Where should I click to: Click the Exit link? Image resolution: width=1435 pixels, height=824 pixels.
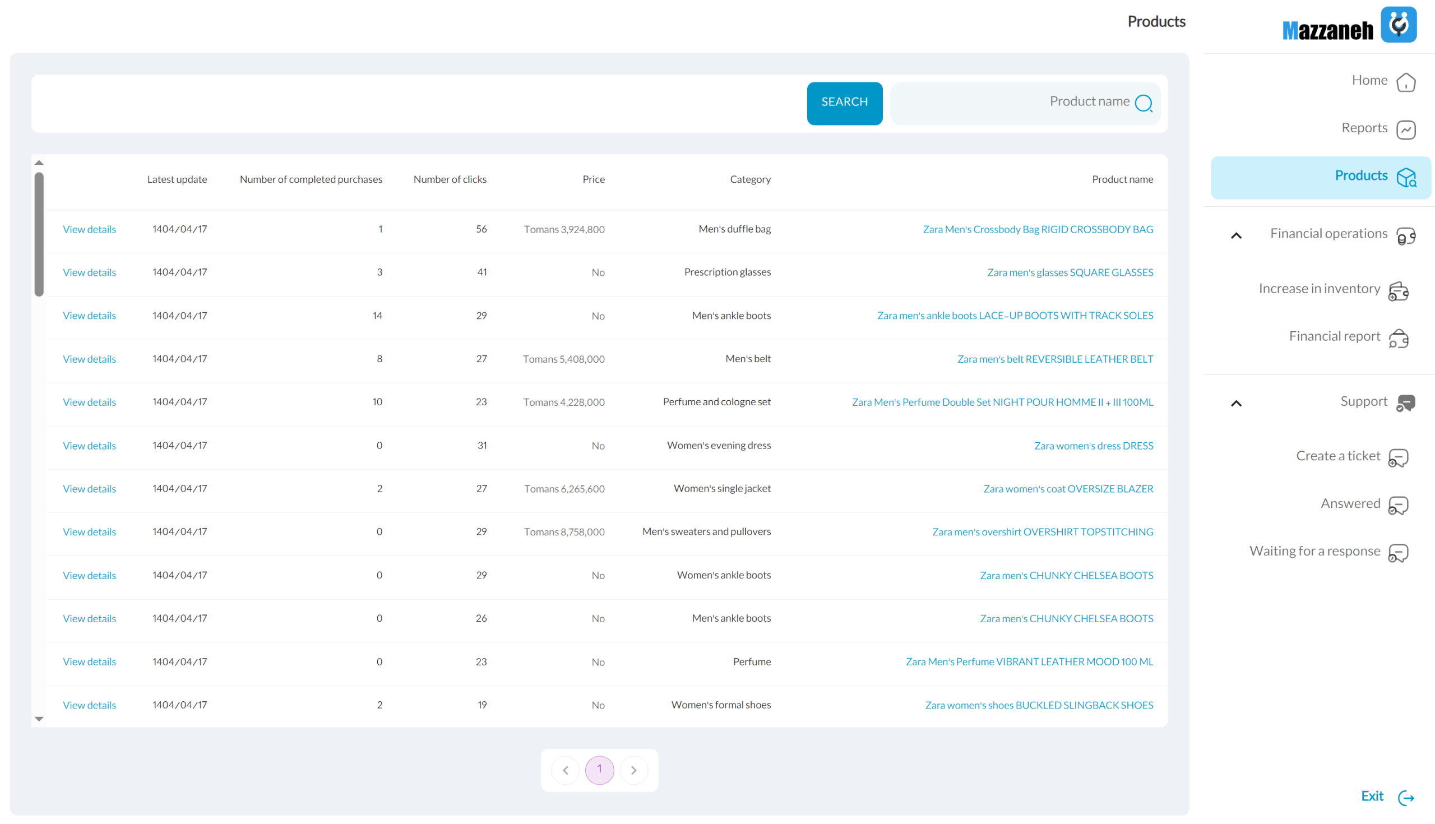click(x=1372, y=796)
